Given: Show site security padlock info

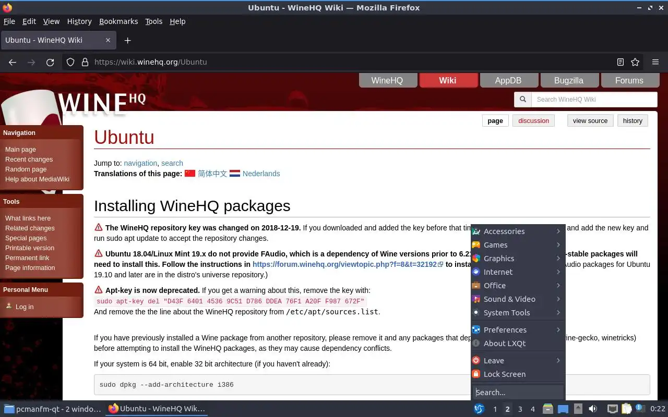Looking at the screenshot, I should tap(85, 62).
